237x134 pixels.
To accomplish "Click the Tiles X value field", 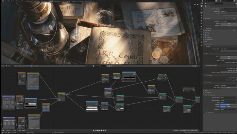I will 229,57.
